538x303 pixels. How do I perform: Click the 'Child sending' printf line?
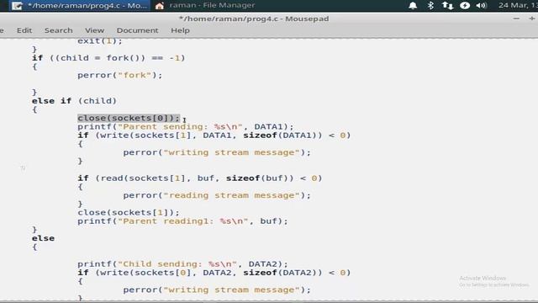coord(182,264)
